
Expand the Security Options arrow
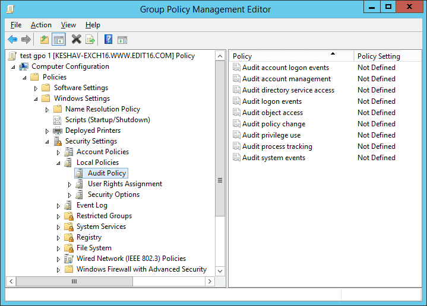pyautogui.click(x=69, y=195)
